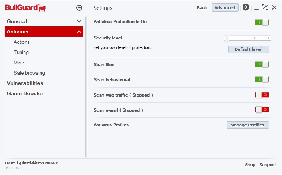Open the Safe browsing submenu

tap(29, 73)
